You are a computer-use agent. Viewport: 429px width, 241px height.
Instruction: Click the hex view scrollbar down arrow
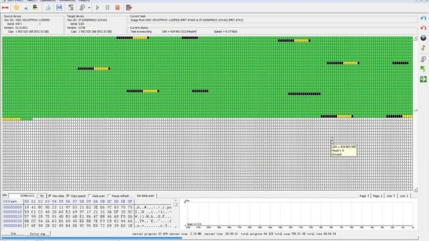click(x=176, y=226)
